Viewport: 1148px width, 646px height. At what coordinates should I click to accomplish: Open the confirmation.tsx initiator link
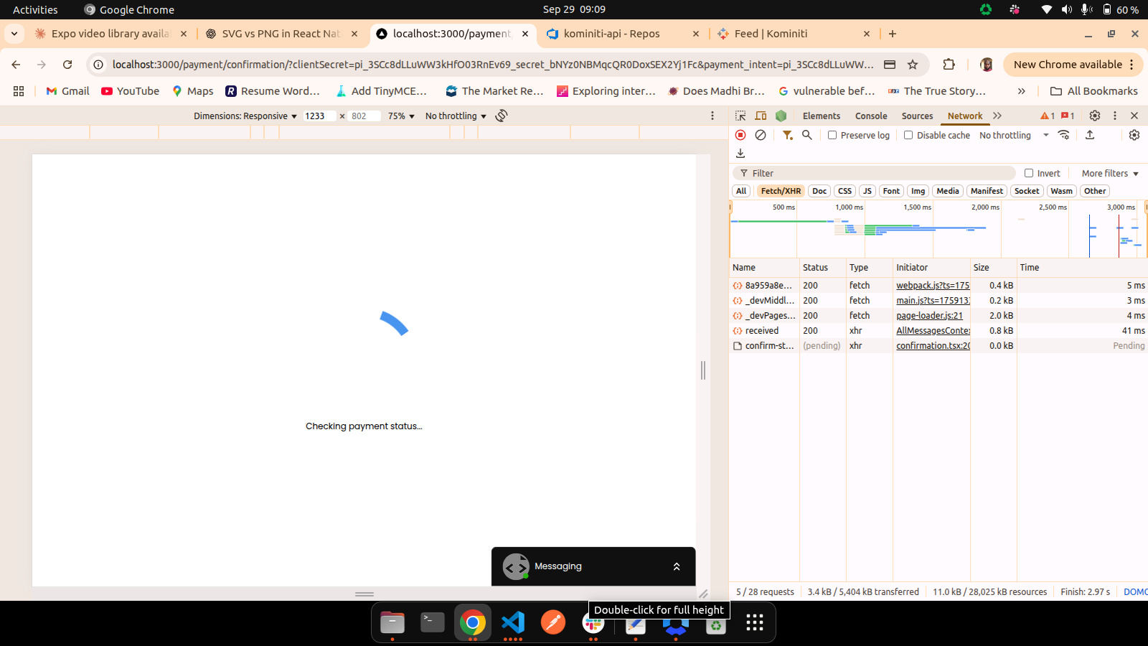[933, 346]
